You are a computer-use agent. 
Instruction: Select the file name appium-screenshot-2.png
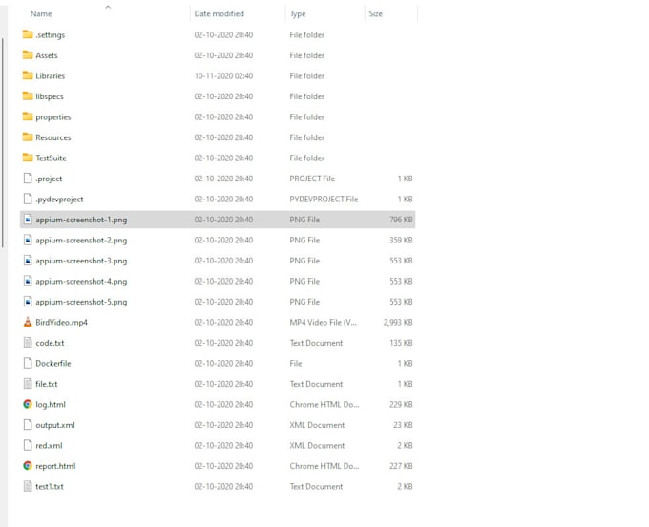(x=81, y=241)
